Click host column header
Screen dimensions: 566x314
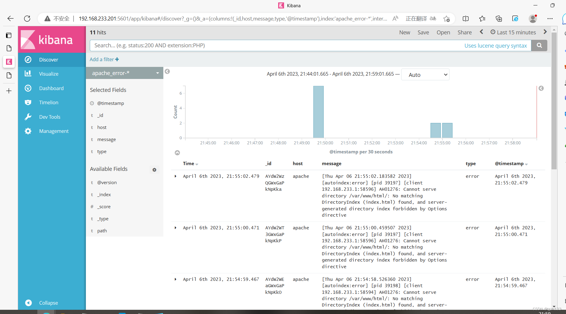point(298,164)
